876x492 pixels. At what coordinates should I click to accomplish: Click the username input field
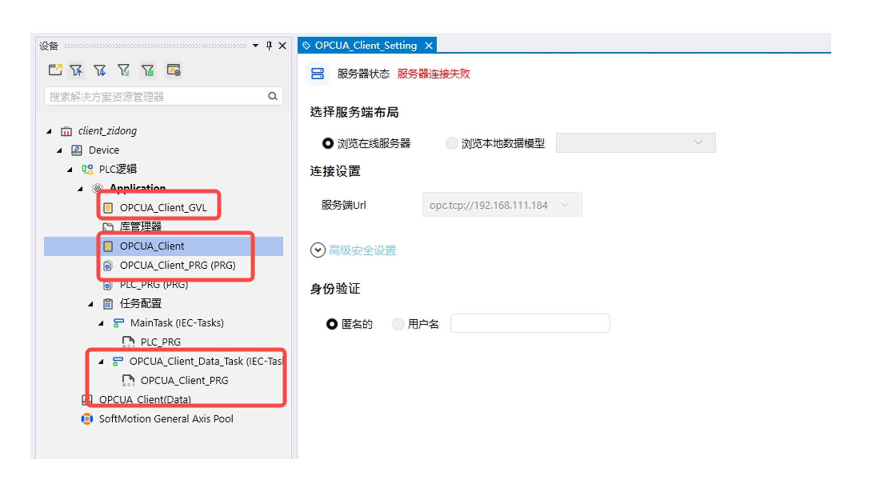530,323
